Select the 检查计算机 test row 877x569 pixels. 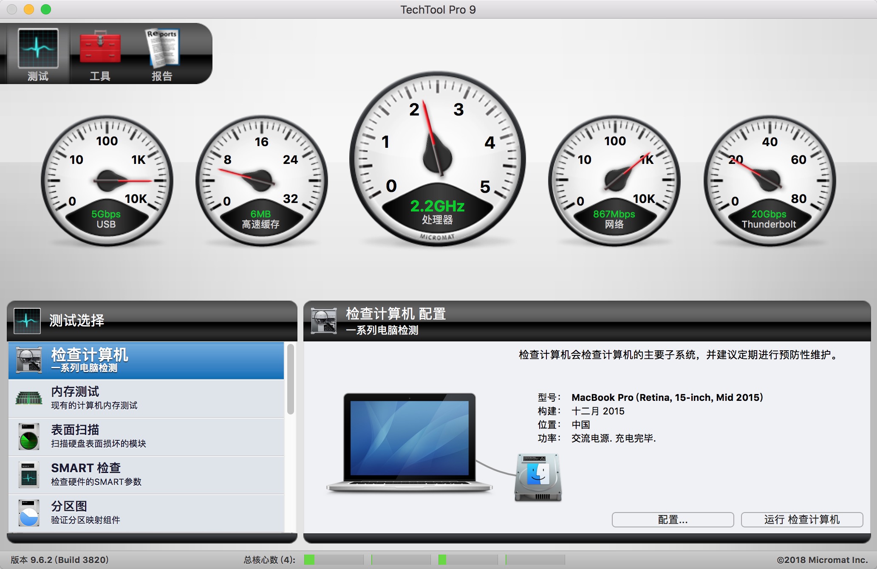[x=146, y=361]
